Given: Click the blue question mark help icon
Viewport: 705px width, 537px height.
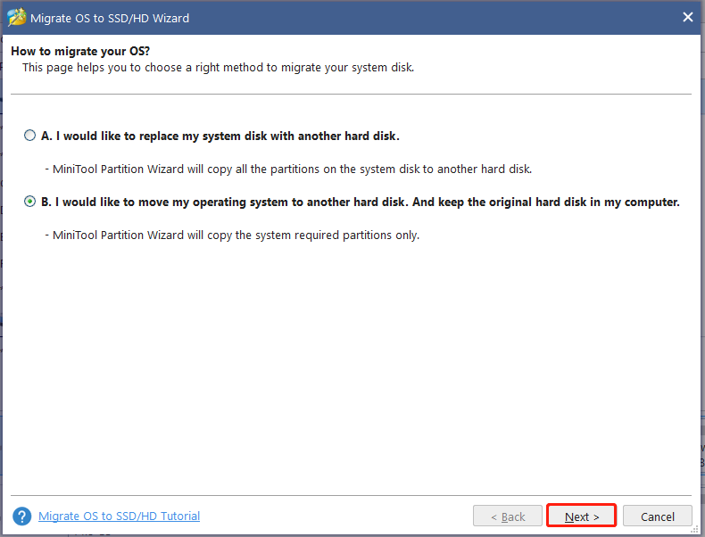Looking at the screenshot, I should tap(22, 516).
